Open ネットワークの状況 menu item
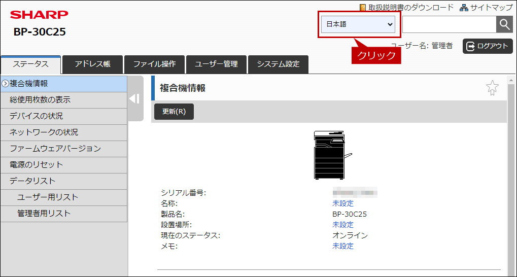Image resolution: width=517 pixels, height=277 pixels. [x=63, y=132]
